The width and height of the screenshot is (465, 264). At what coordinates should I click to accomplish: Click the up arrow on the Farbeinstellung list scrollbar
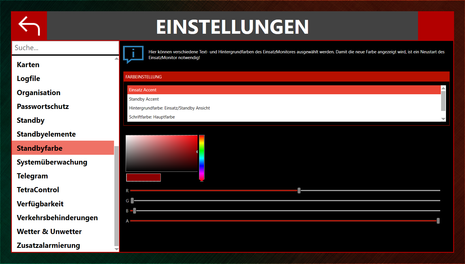click(443, 88)
